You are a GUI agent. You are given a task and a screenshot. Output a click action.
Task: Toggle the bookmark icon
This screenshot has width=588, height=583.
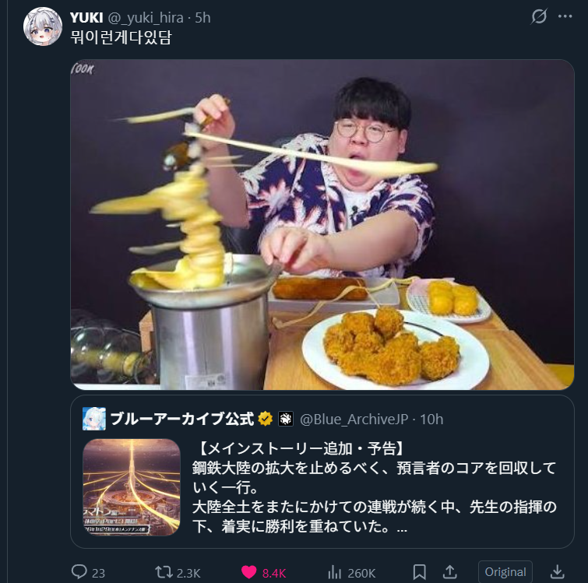419,572
